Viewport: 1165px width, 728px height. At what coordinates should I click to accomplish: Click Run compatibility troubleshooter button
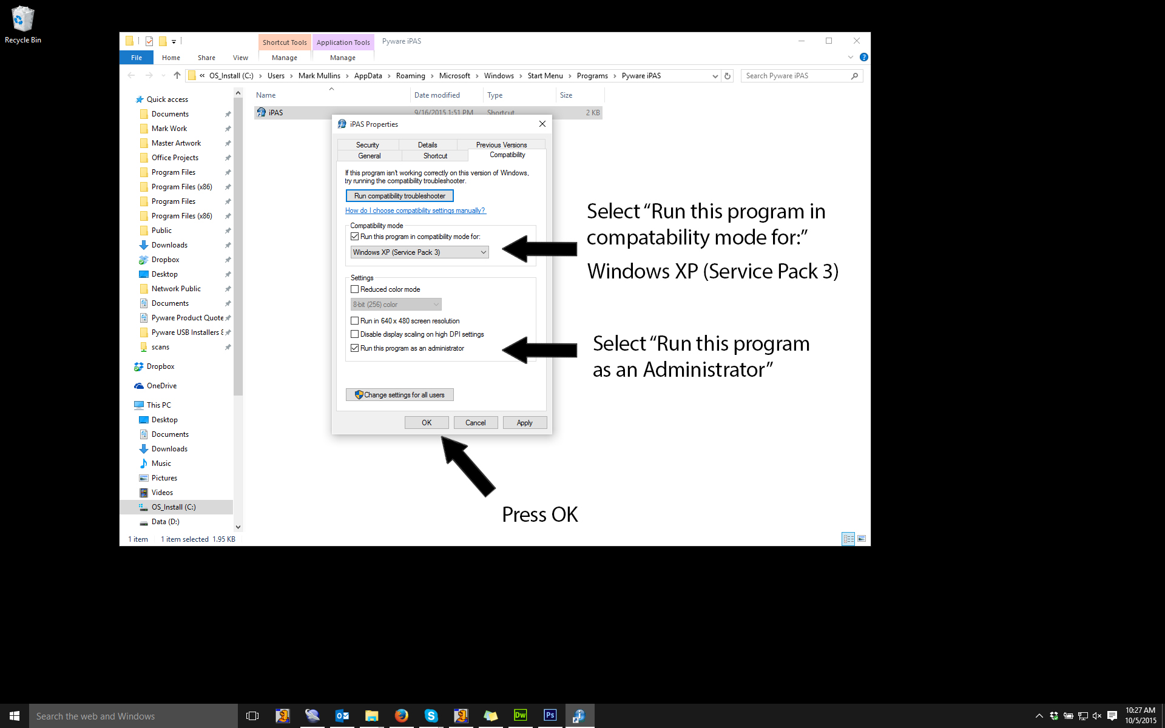click(x=400, y=196)
